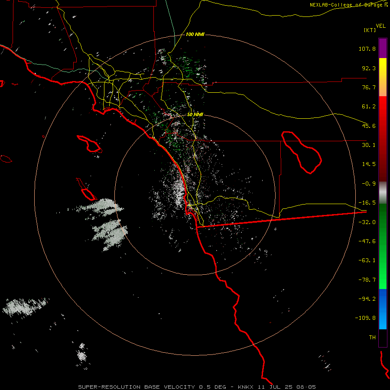Click the 11 JUL 25 date in caption
The width and height of the screenshot is (390, 390).
276,387
